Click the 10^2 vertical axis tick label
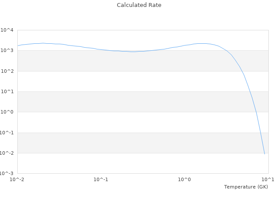Image resolution: width=277 pixels, height=208 pixels. [x=7, y=71]
